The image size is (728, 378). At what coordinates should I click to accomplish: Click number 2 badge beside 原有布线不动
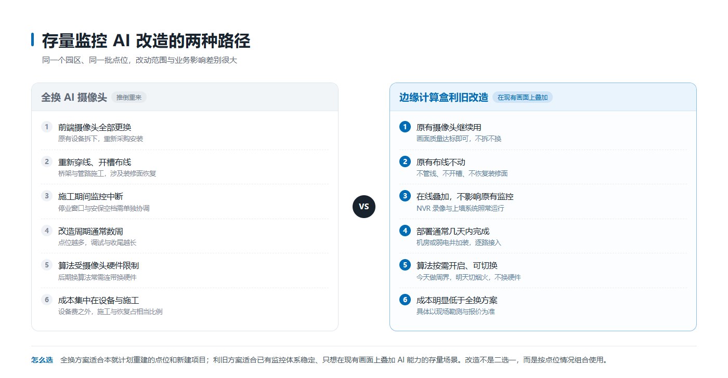tap(405, 161)
